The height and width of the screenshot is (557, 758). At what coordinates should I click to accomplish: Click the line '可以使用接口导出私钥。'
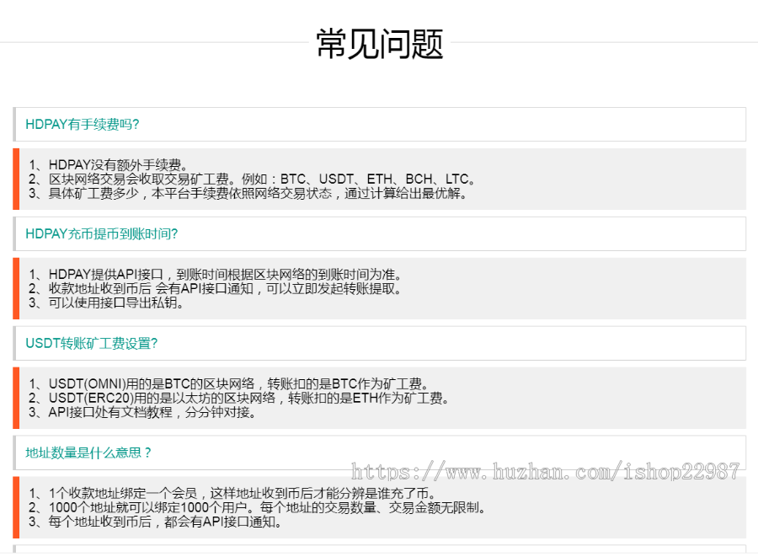[x=106, y=303]
